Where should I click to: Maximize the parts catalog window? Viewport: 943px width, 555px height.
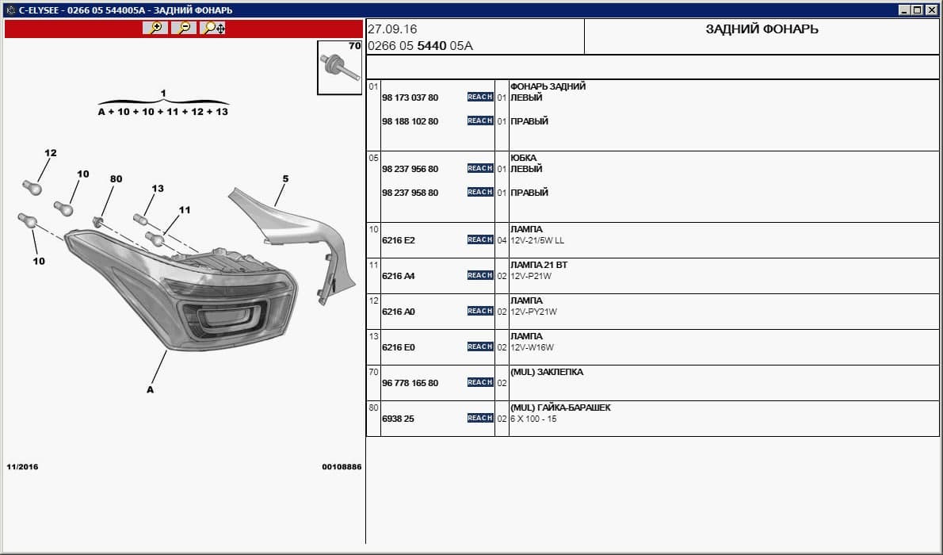coord(918,10)
